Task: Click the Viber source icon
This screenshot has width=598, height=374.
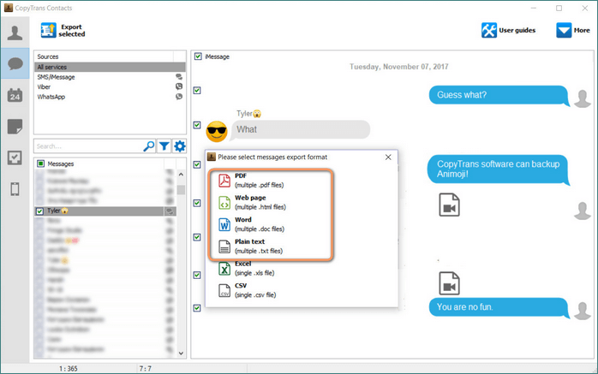Action: [x=179, y=86]
